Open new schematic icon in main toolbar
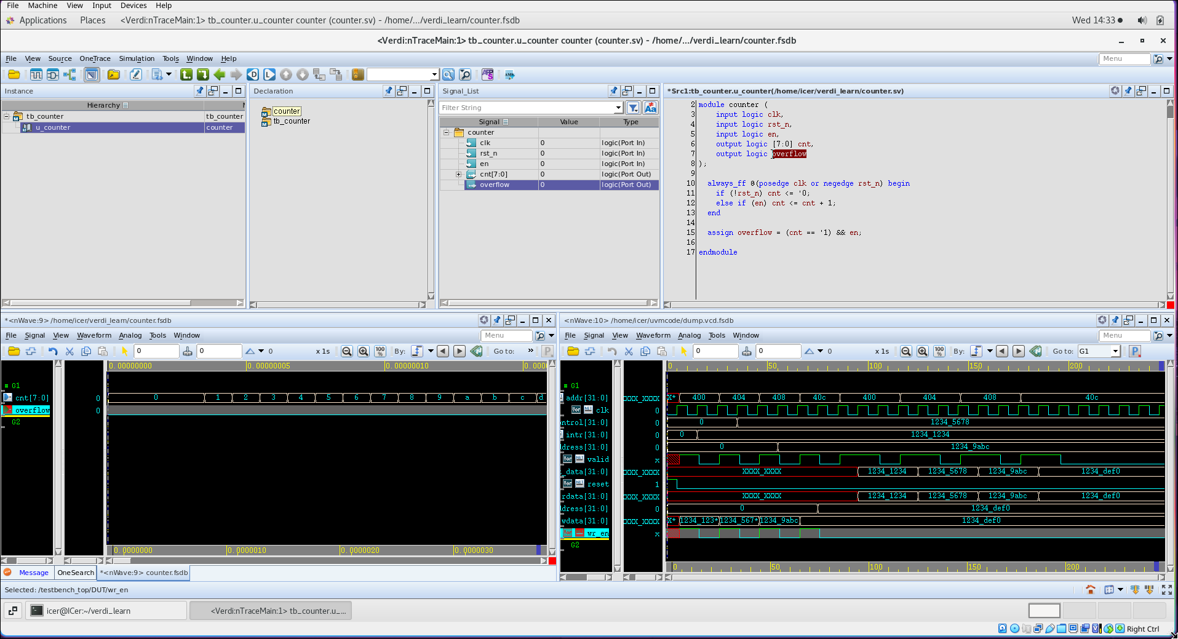Screen dimensions: 1178x639 tap(53, 74)
